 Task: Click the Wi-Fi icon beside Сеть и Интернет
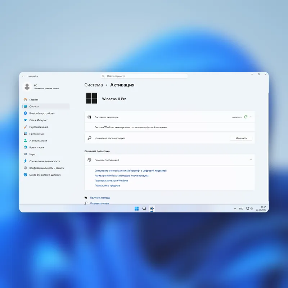tap(25, 120)
